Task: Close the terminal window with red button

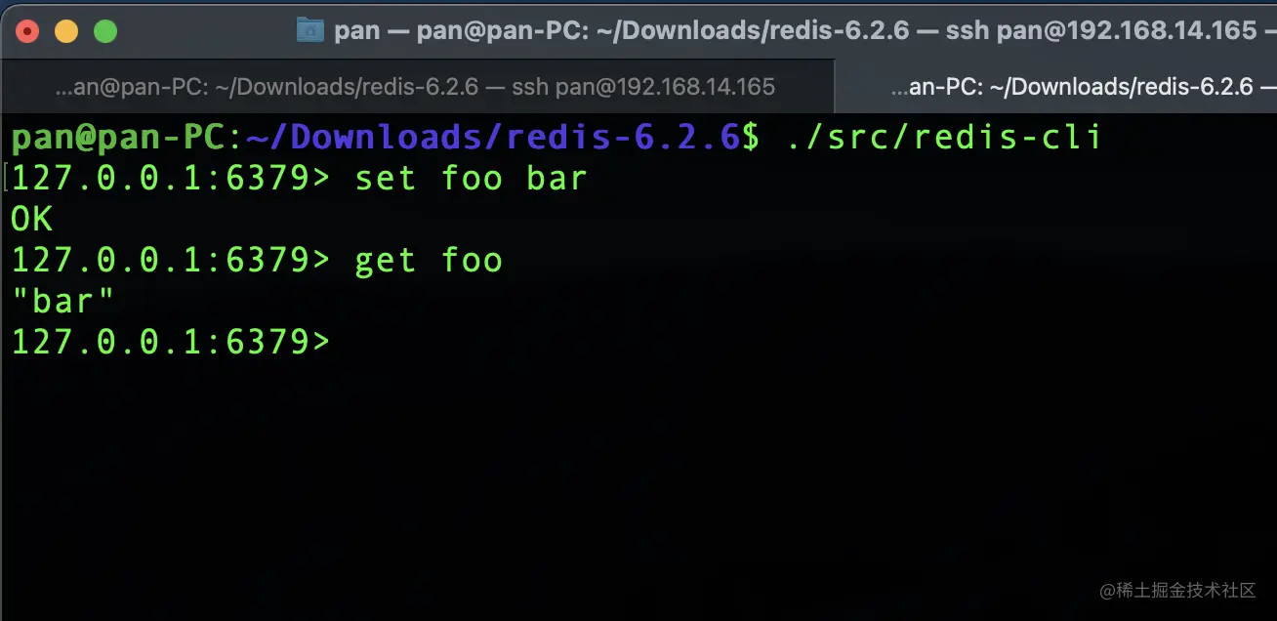Action: pyautogui.click(x=27, y=31)
